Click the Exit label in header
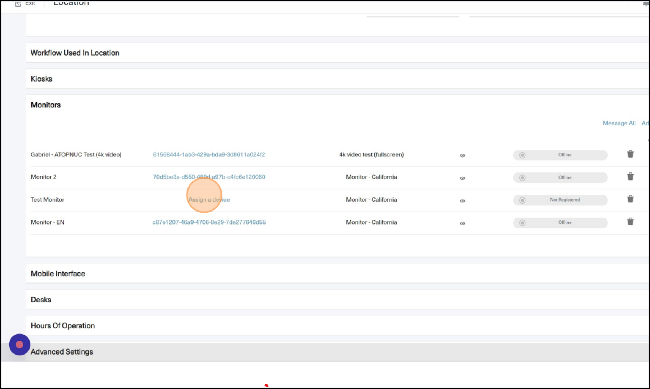This screenshot has height=389, width=650. pyautogui.click(x=30, y=3)
